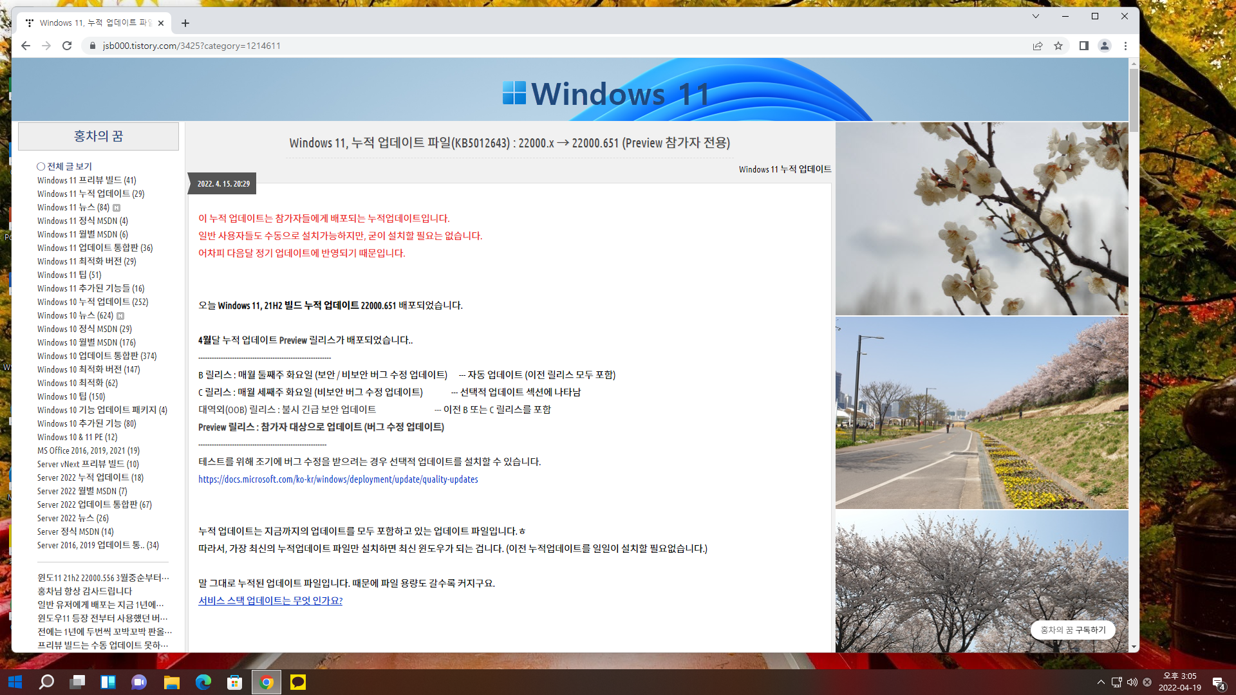Go back to the previous page

pos(26,46)
